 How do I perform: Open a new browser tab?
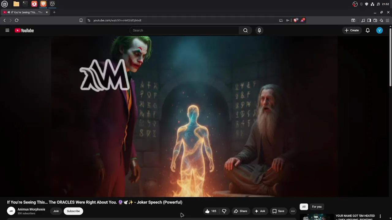[x=54, y=12]
